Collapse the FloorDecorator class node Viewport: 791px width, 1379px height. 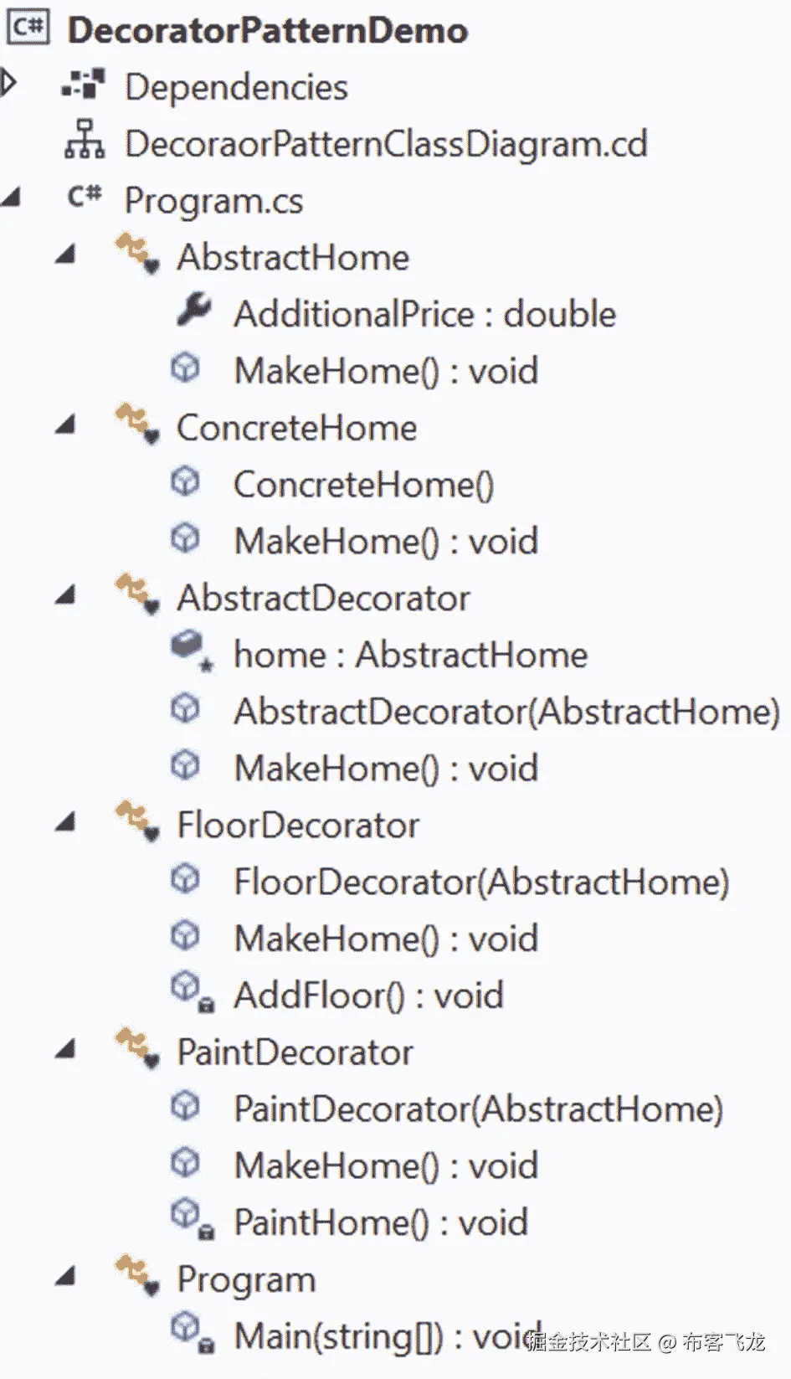66,823
